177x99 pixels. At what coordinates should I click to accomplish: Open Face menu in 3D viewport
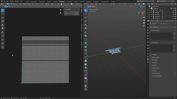100,4
